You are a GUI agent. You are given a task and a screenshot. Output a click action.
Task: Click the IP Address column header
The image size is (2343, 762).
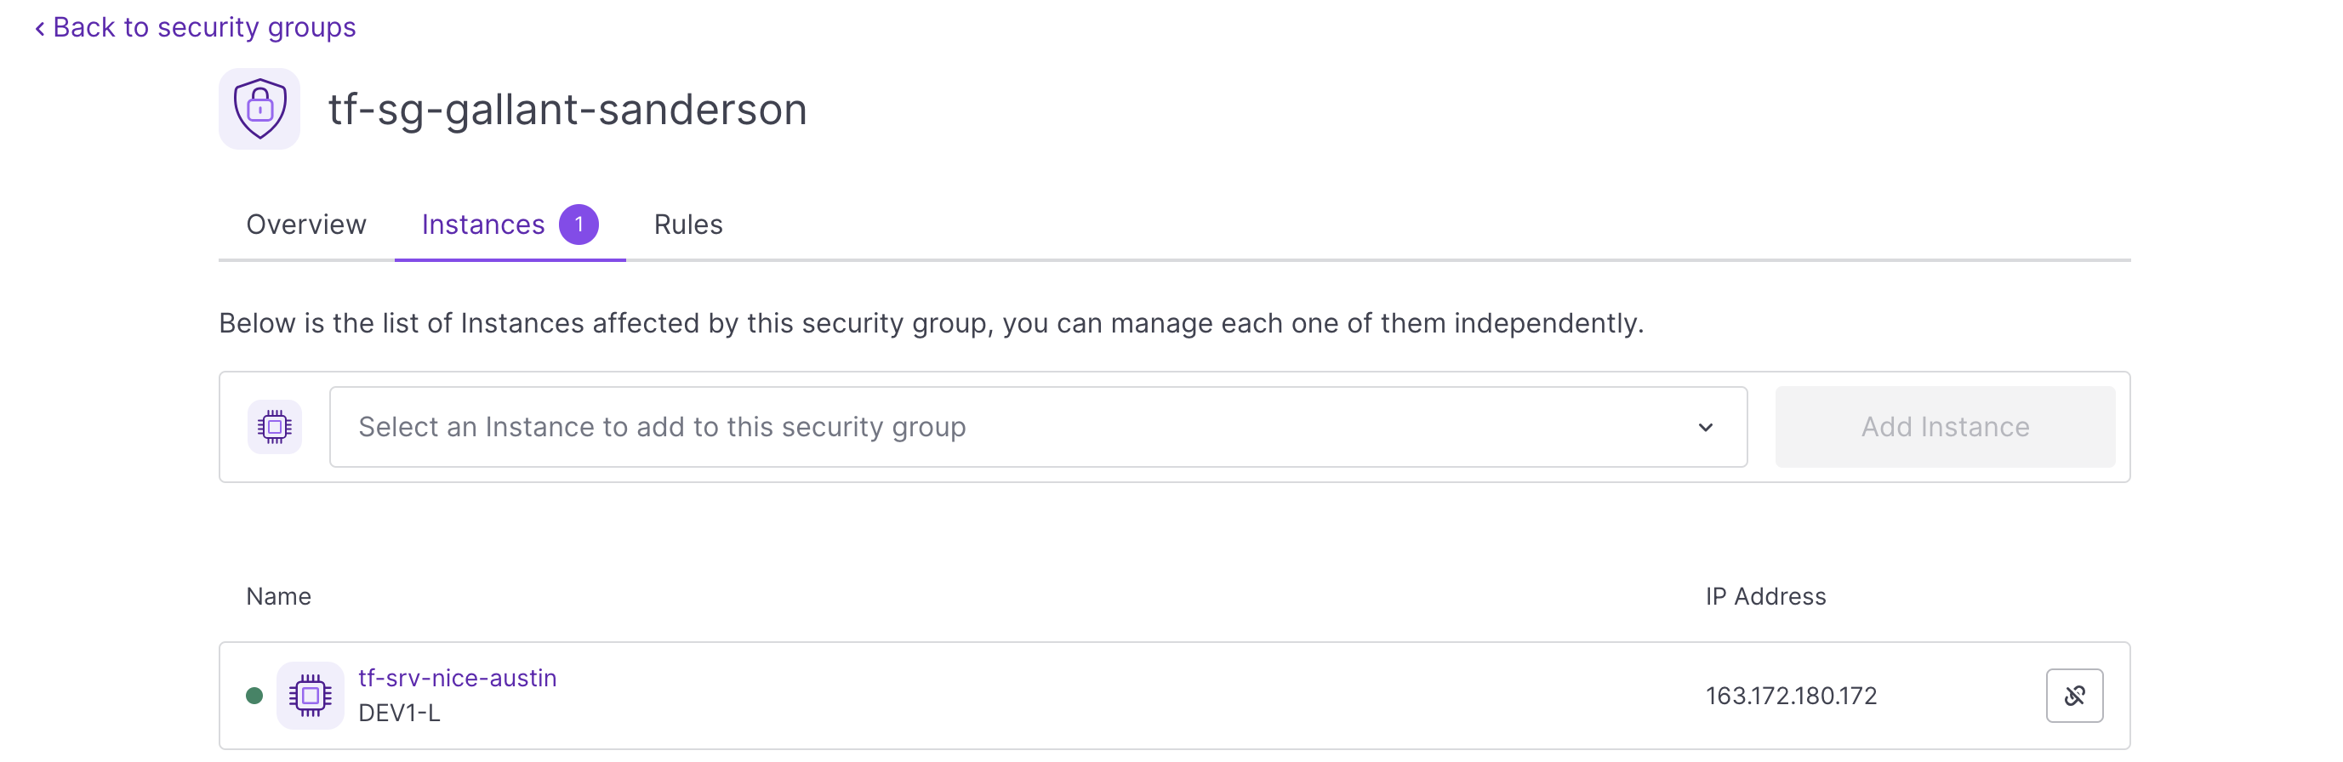[1764, 596]
